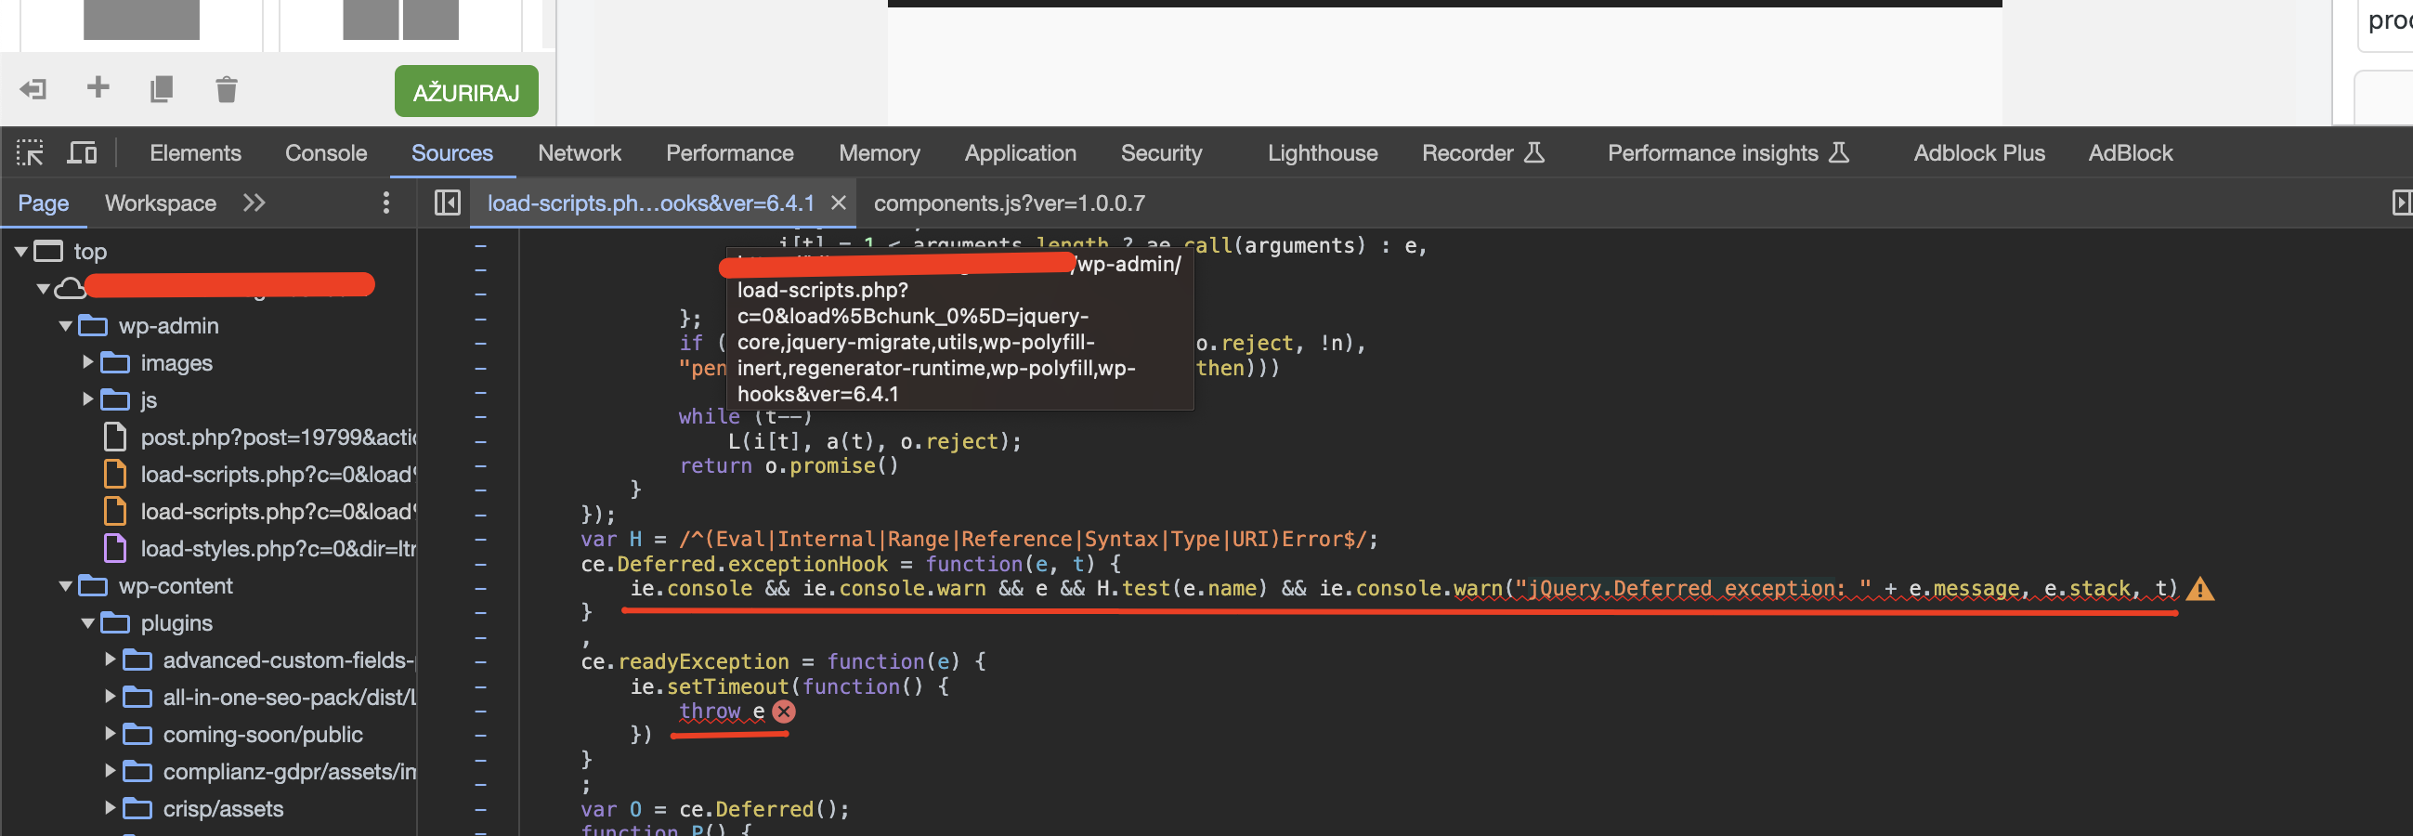Switch to the Elements tab
The height and width of the screenshot is (836, 2413).
point(195,152)
